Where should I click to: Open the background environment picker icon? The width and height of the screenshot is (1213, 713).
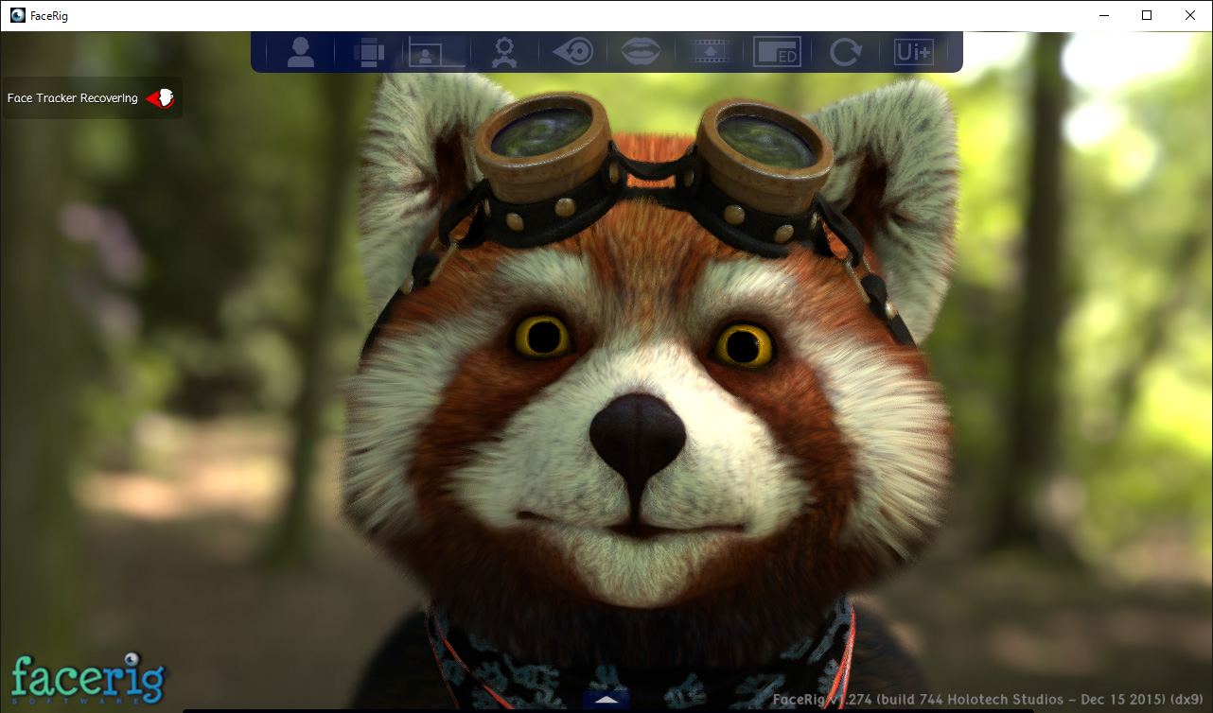[x=436, y=52]
